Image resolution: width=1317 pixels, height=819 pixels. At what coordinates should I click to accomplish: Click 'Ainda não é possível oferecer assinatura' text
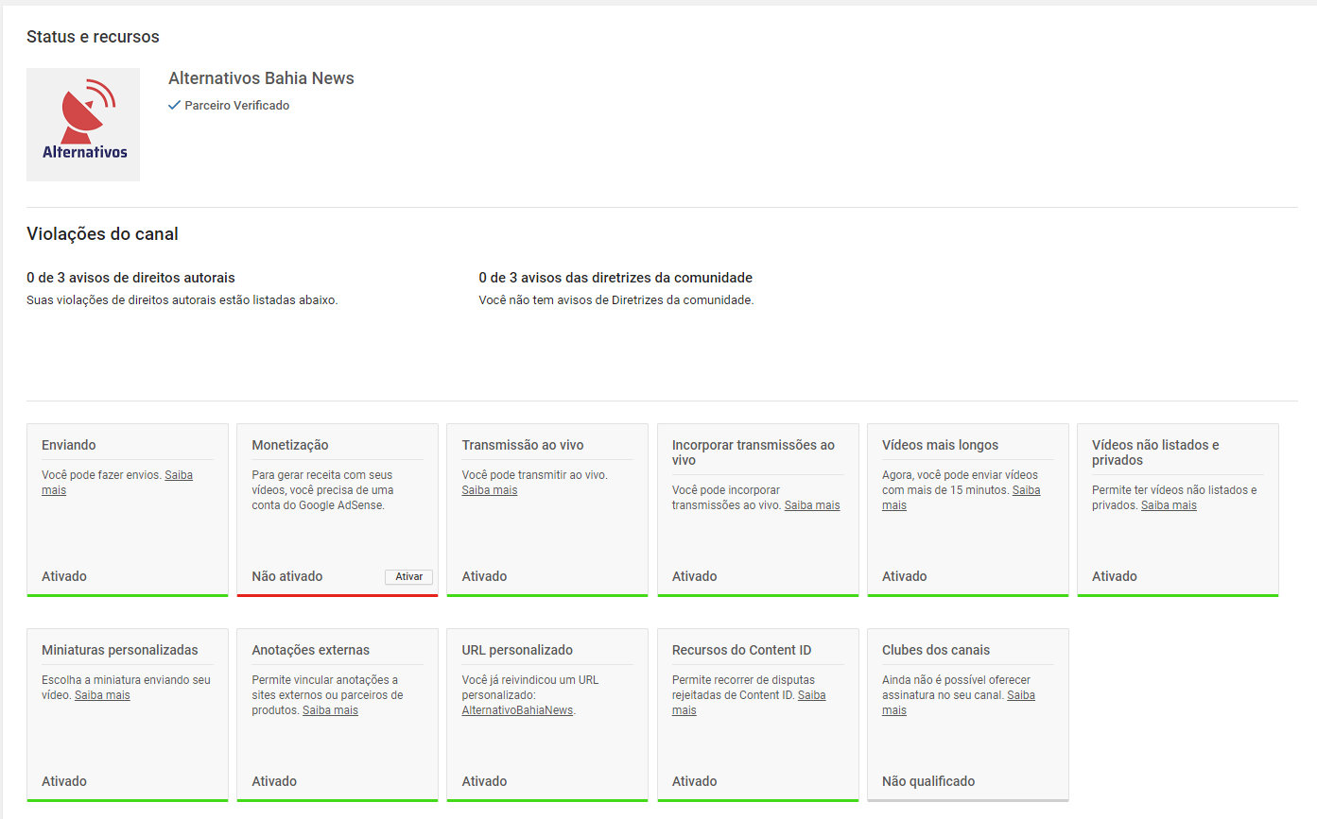(x=956, y=688)
